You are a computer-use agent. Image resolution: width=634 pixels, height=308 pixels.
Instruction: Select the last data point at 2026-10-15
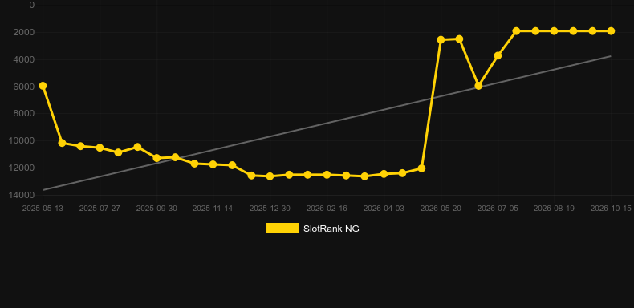click(x=611, y=31)
